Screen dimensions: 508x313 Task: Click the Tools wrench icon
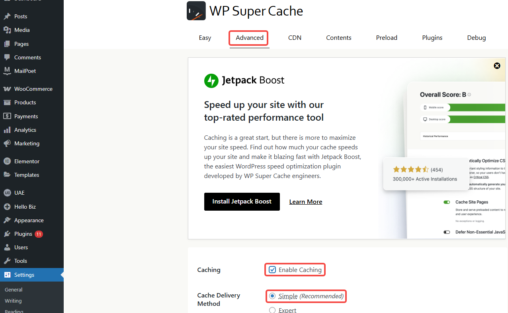(x=7, y=261)
